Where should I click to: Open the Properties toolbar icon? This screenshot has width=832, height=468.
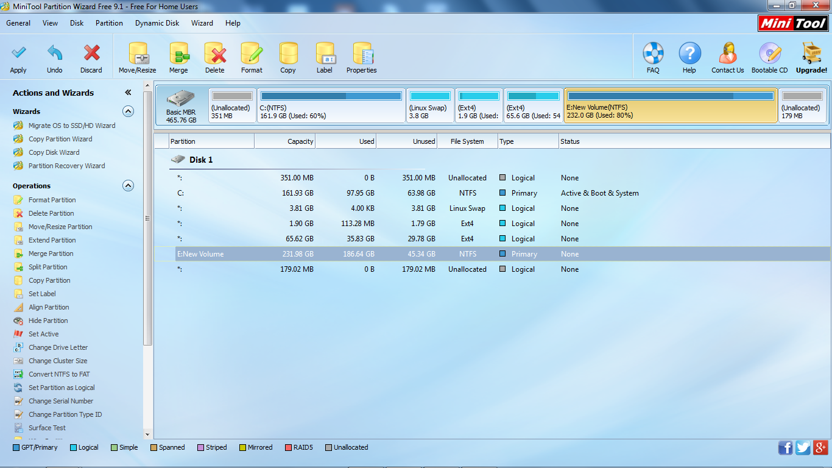click(x=361, y=57)
